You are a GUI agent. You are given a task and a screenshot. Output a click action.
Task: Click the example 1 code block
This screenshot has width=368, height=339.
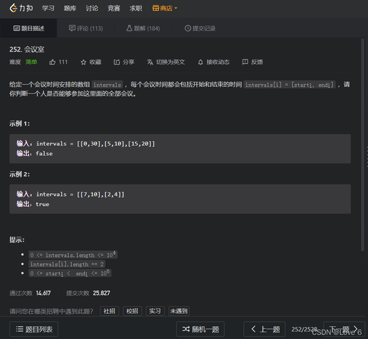180,148
